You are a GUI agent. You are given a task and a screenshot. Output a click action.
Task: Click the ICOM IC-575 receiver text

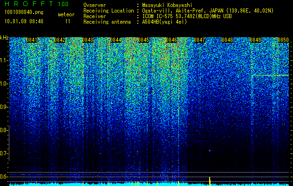coord(187,16)
